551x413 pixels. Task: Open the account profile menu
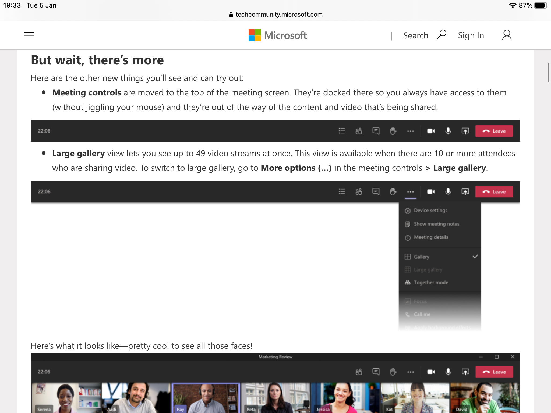[507, 35]
